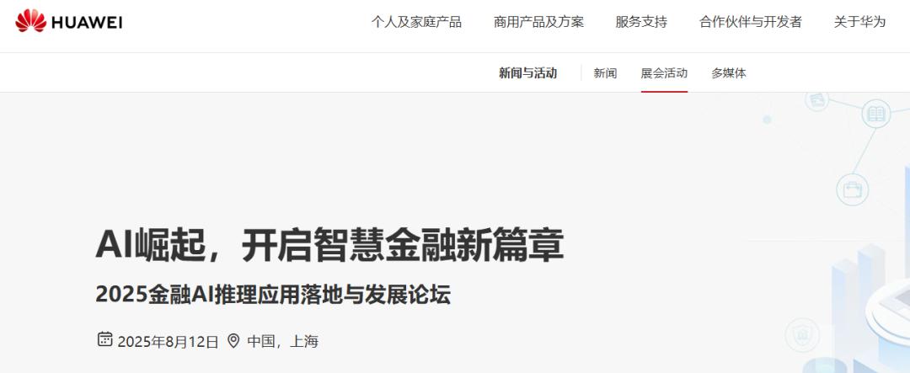Viewport: 910px width, 373px height.
Task: Click the location pin icon
Action: (x=233, y=340)
